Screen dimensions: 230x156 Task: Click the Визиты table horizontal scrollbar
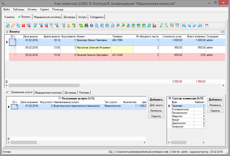[x=44, y=85]
